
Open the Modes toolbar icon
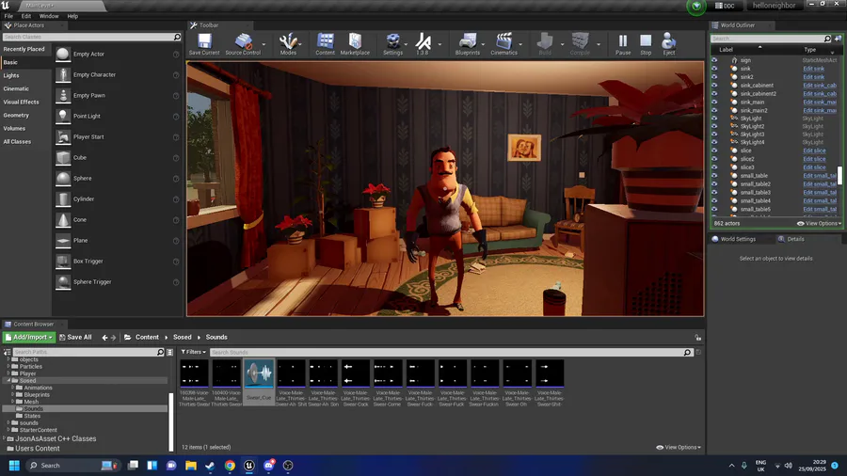click(288, 41)
